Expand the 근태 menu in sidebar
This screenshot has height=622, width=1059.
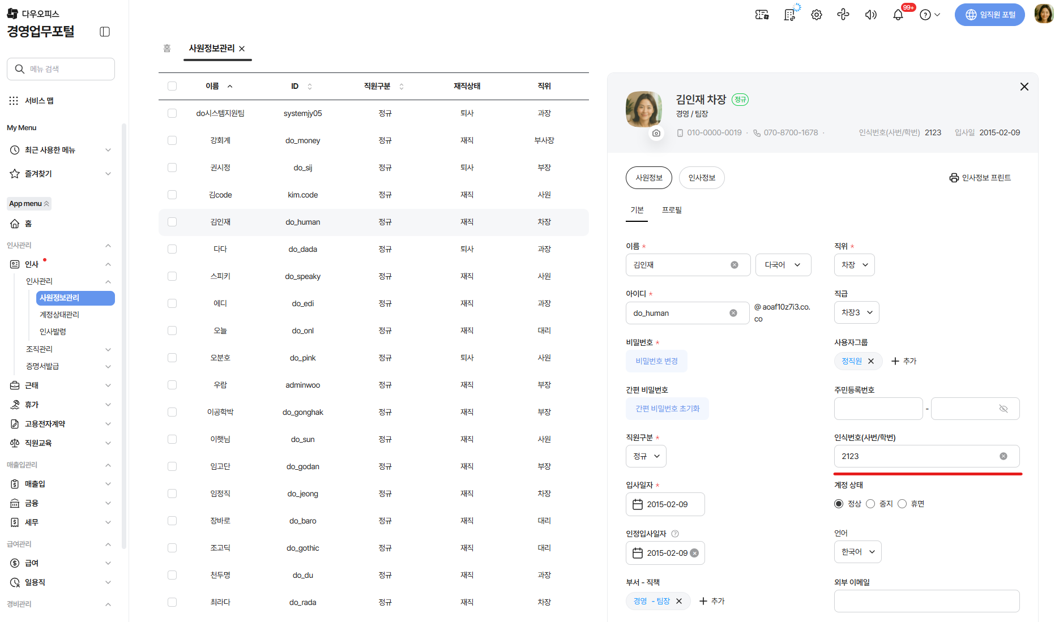point(61,385)
